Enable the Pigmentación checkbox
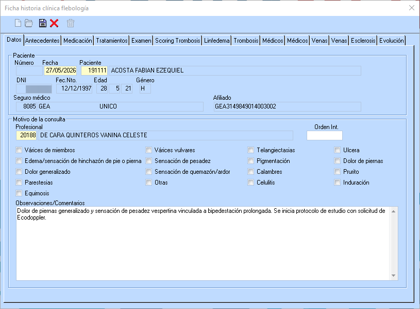The image size is (420, 309). [251, 161]
